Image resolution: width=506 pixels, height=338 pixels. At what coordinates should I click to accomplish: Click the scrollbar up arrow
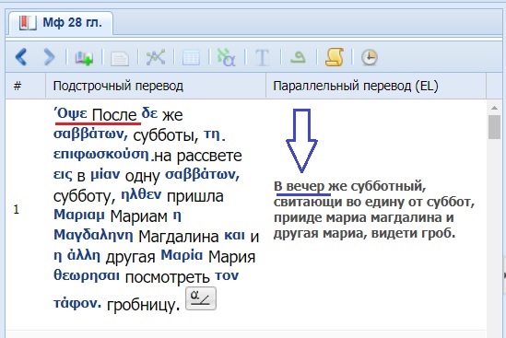(494, 108)
